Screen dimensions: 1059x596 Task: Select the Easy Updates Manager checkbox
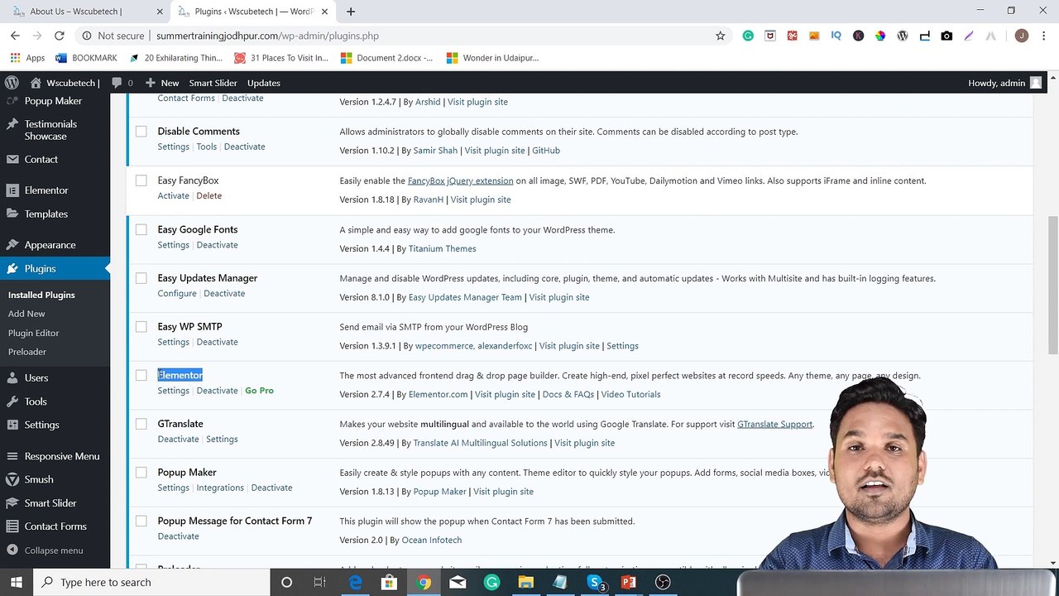pos(141,278)
